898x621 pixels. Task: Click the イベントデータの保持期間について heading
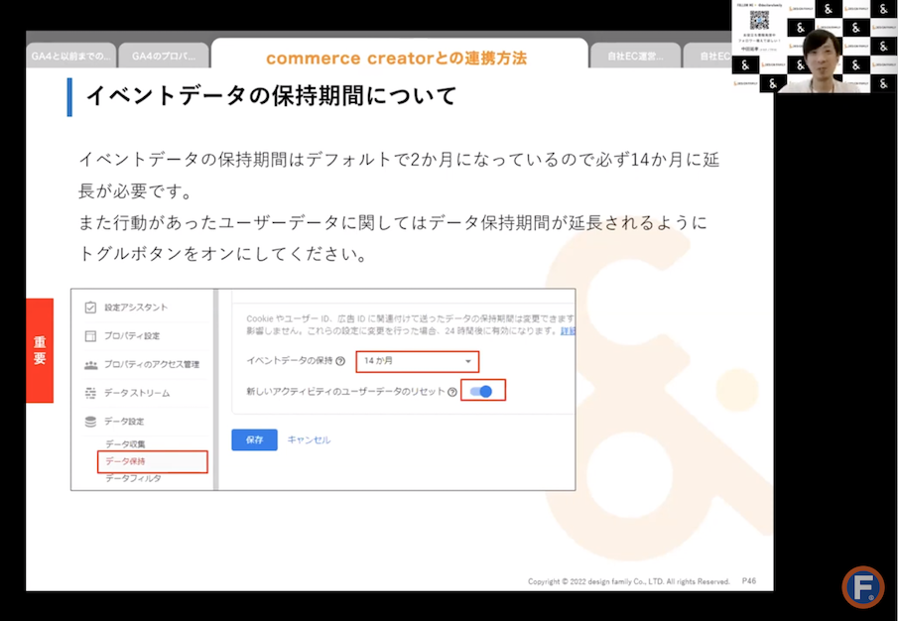pyautogui.click(x=271, y=95)
